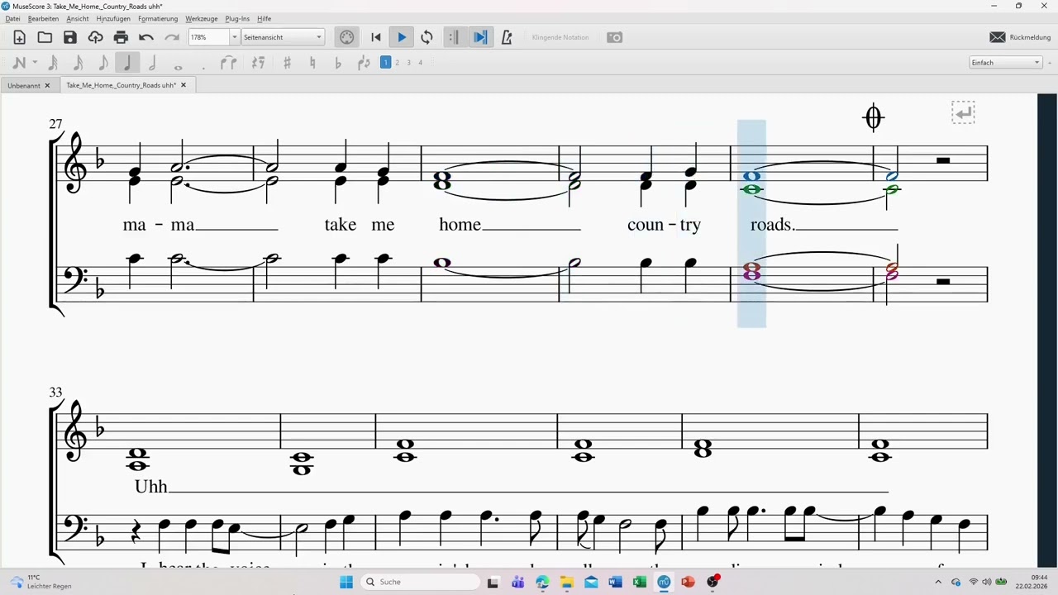Screen dimensions: 1058x595
Task: Print the score with the printer icon
Action: point(122,37)
